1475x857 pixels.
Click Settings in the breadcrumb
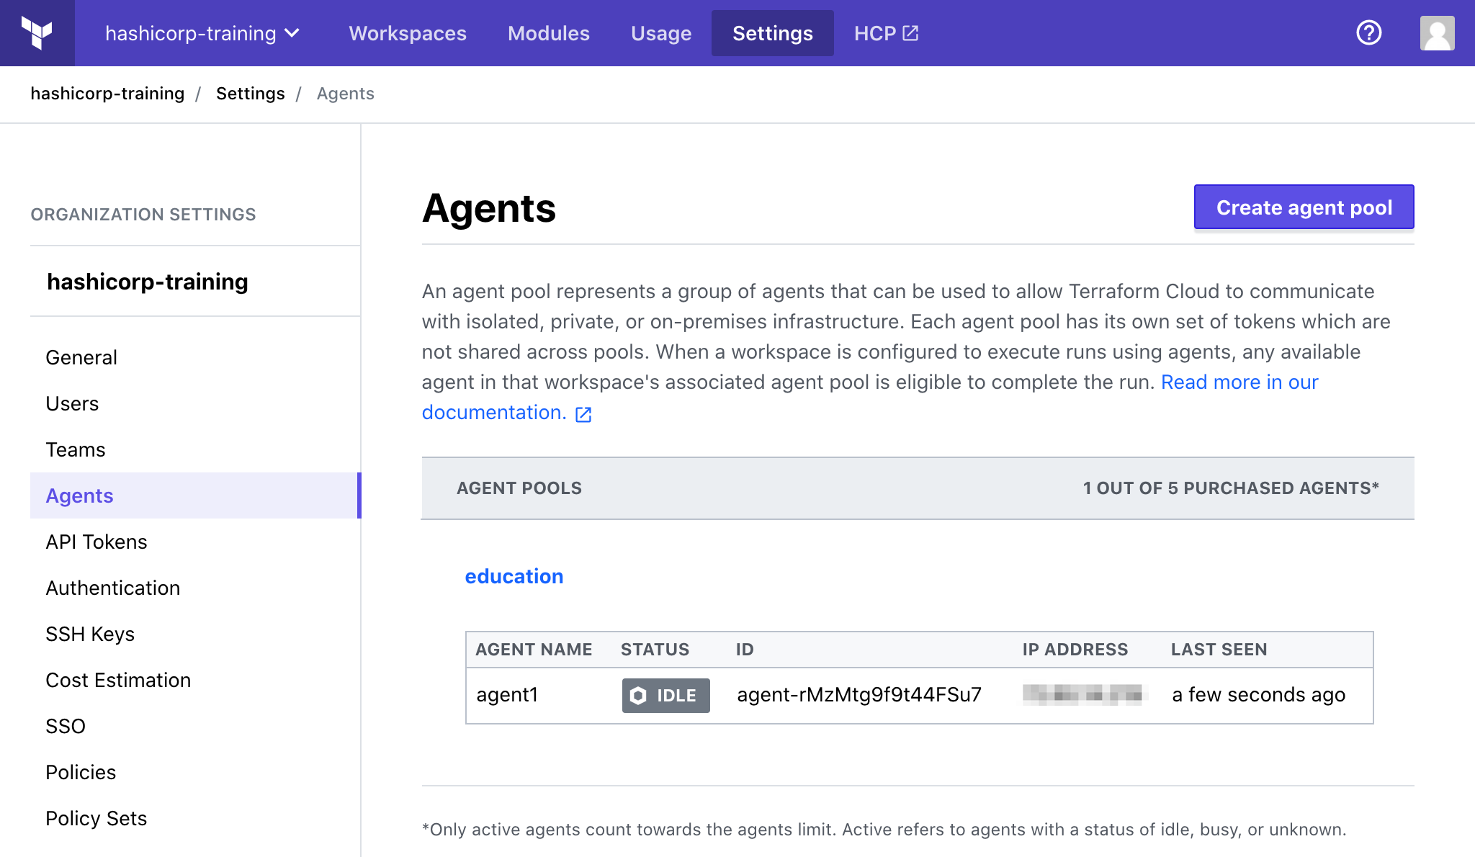click(250, 94)
